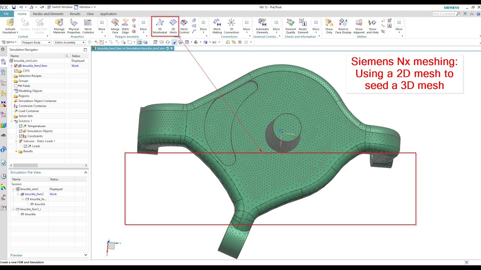Toggle the CSYS checkbox
Viewport: 481px width, 270px height.
tap(16, 71)
